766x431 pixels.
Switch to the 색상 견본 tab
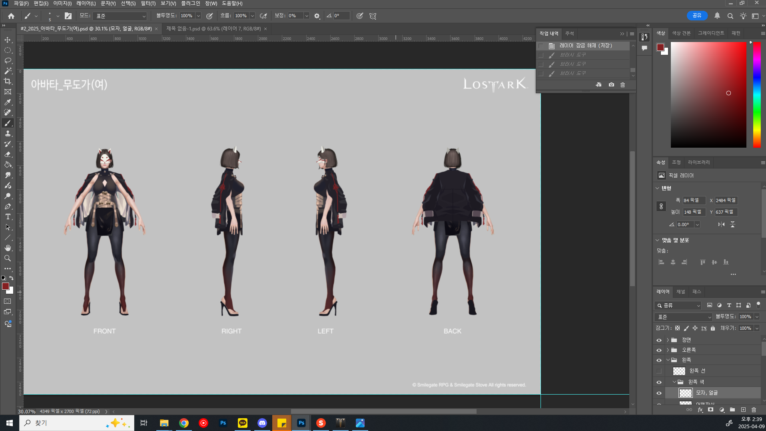681,33
